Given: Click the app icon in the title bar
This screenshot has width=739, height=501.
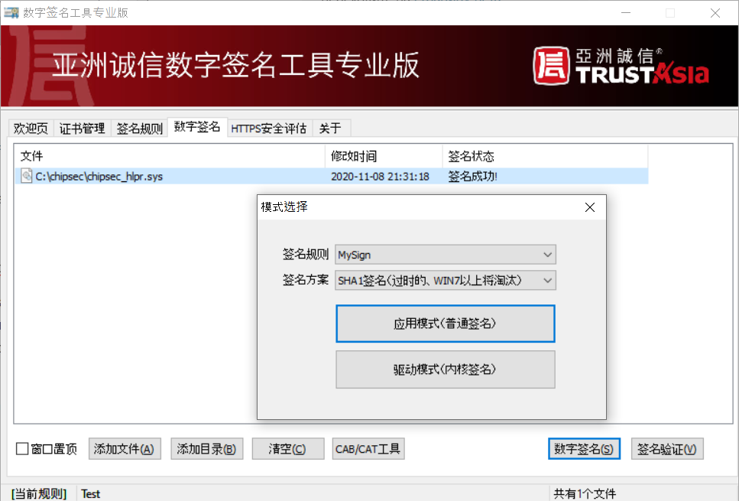Looking at the screenshot, I should coord(11,13).
